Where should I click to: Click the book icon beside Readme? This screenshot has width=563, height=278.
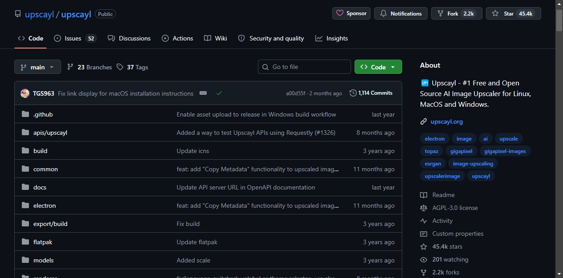coord(424,195)
